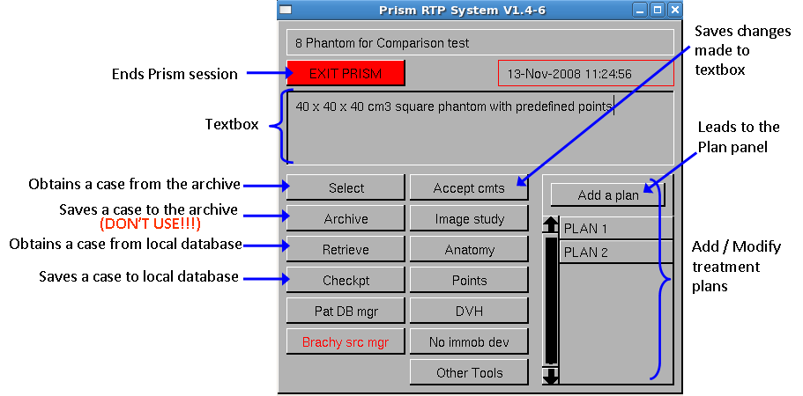Click the Archive button
Screen dimensions: 803x396
tap(346, 219)
